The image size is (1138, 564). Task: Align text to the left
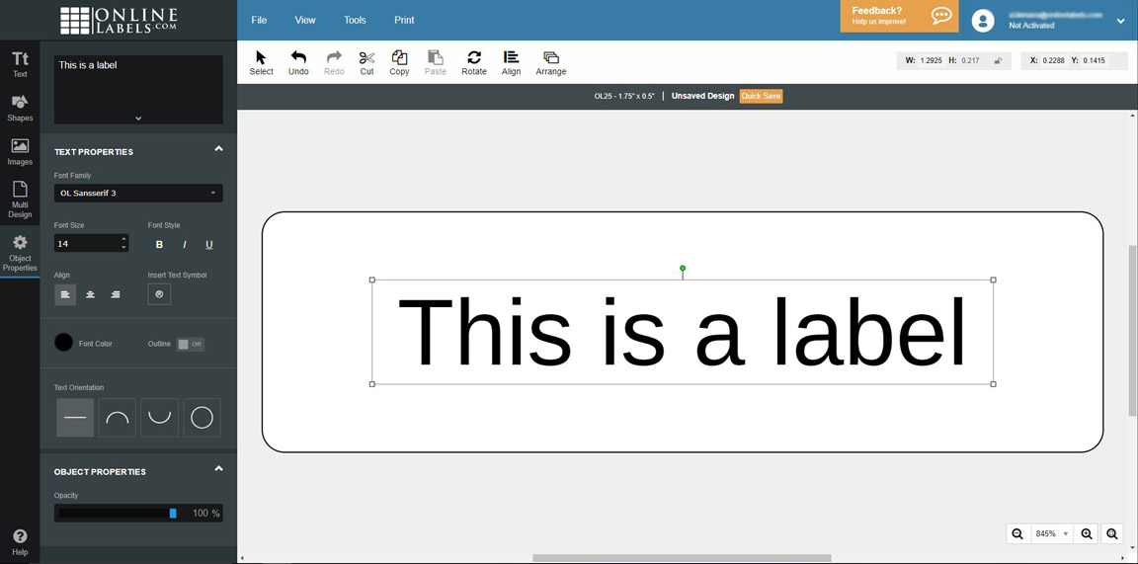65,294
